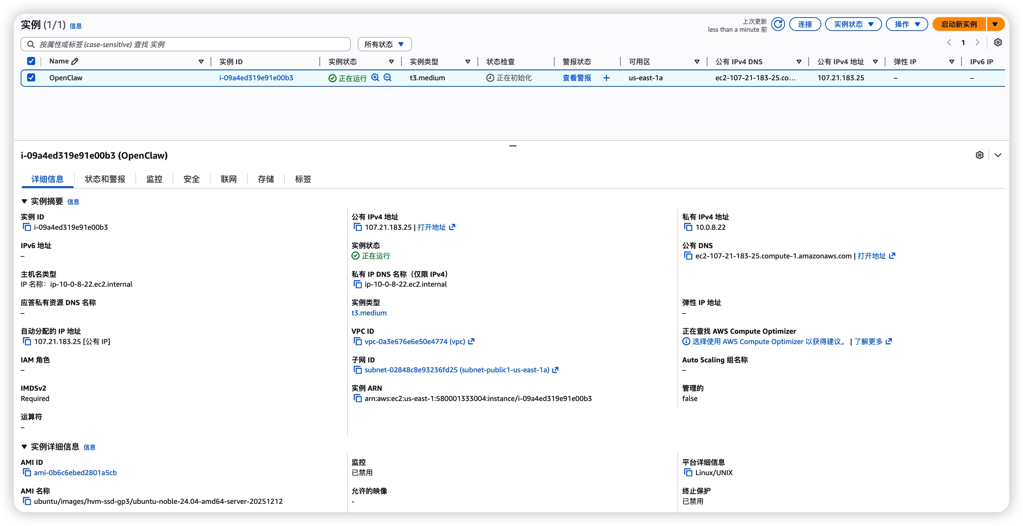Toggle the select-all header checkbox

click(31, 61)
